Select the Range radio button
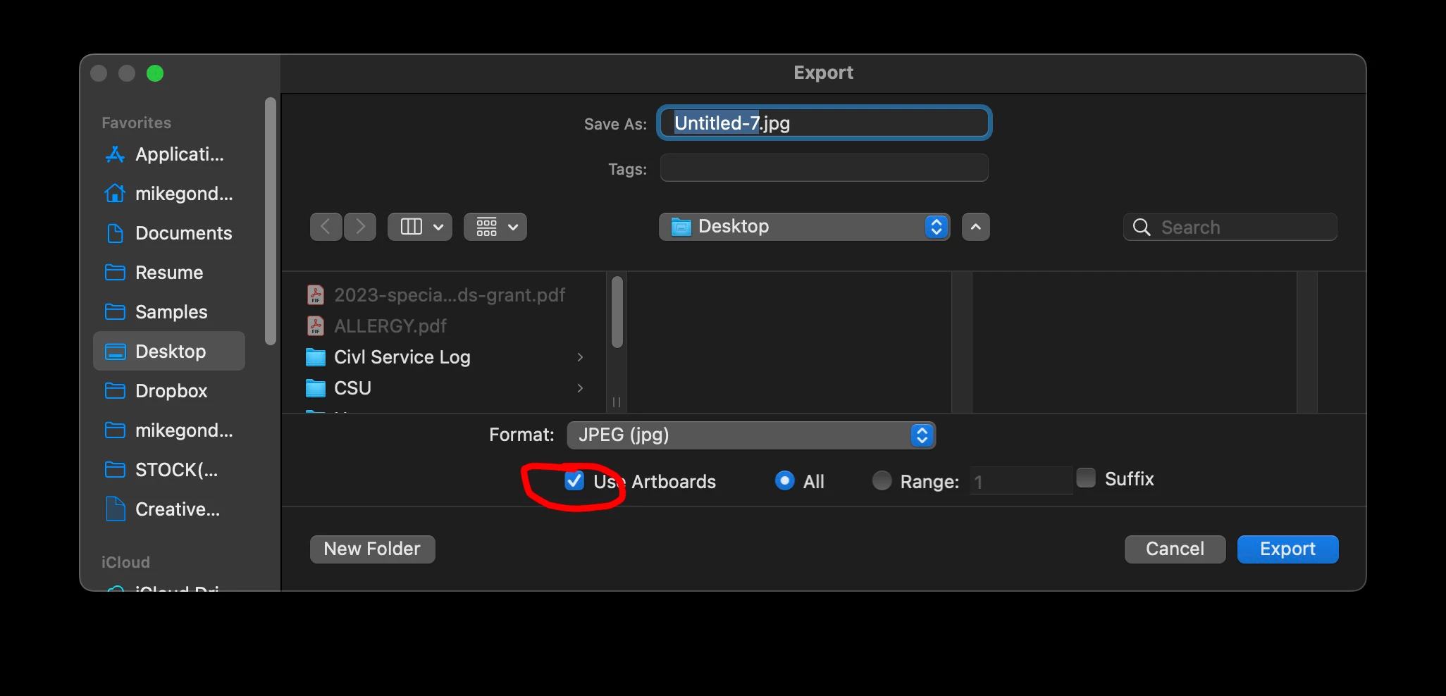This screenshot has height=696, width=1446. [882, 480]
